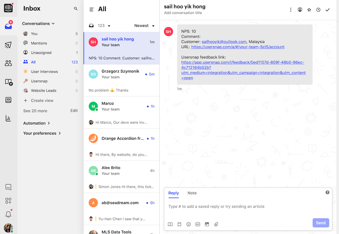Send the reply message
Viewport: 339px width, 234px height.
321,223
